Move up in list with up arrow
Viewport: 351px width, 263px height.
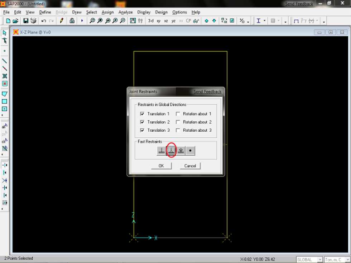206,21
